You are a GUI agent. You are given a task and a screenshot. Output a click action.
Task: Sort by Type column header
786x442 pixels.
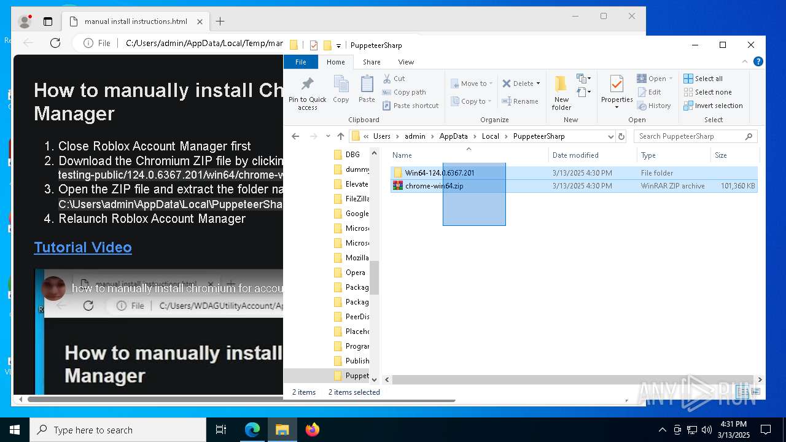[x=674, y=155]
